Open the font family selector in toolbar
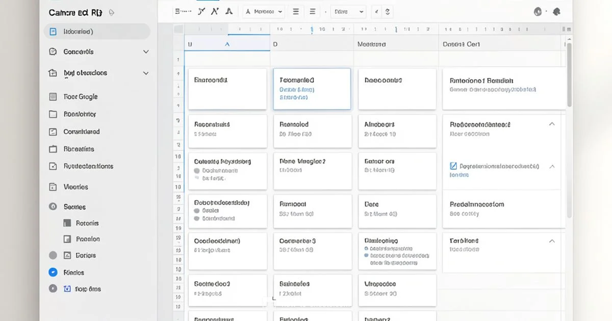Viewport: 612px width, 321px height. pos(263,11)
